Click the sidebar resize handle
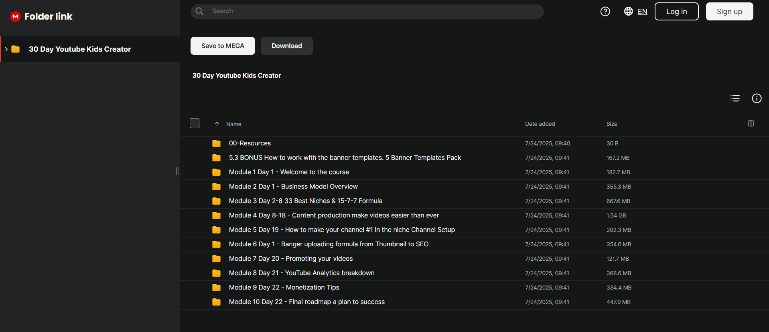This screenshot has width=769, height=332. coord(177,171)
